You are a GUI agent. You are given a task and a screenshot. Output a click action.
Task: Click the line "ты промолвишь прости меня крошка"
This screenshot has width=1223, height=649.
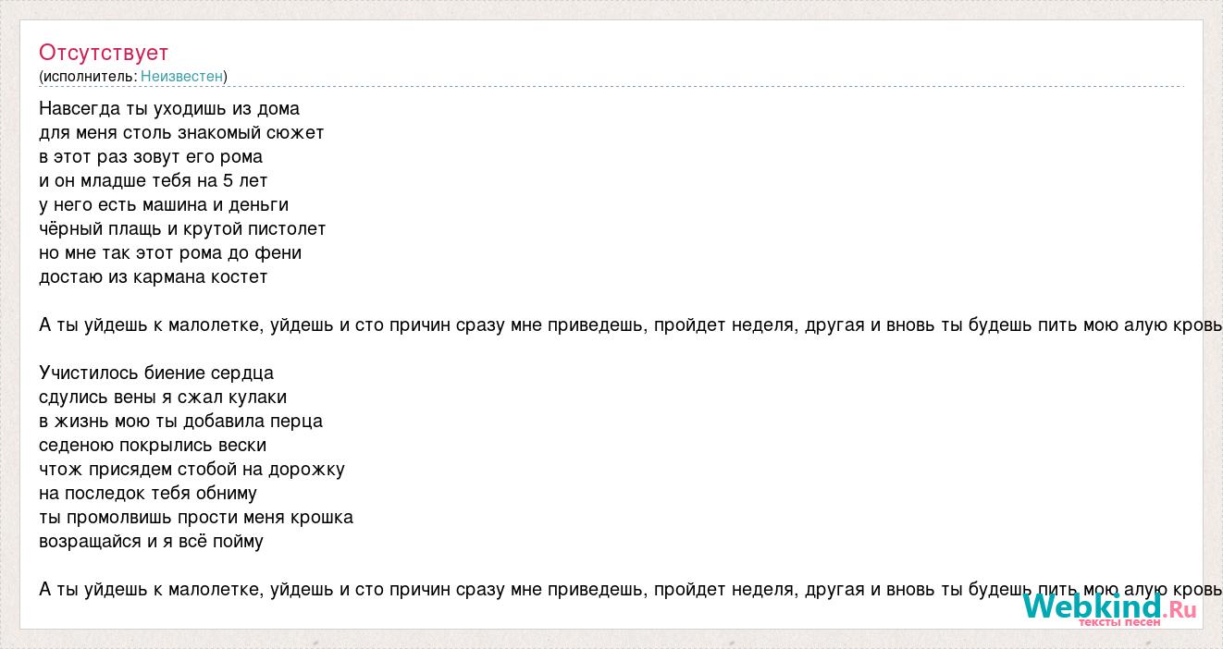coord(196,517)
